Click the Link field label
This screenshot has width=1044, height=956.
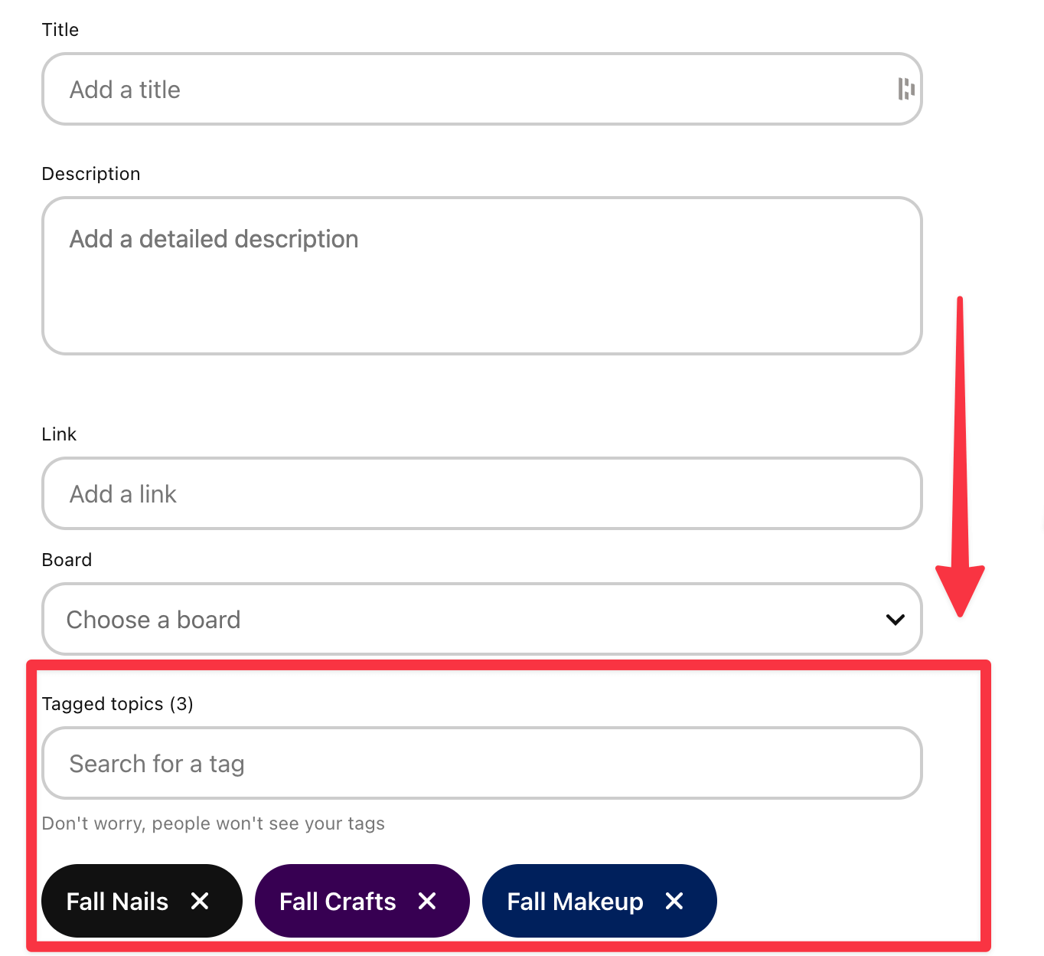(x=59, y=434)
